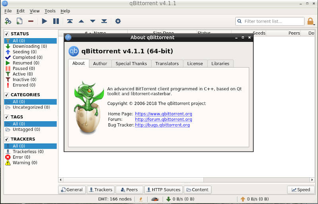The image size is (318, 204).
Task: Click the dragon mascot image
Action: 88,107
